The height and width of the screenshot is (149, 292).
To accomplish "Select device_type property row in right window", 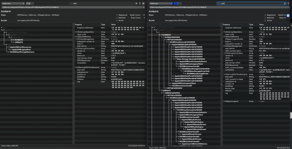I will tap(256, 88).
